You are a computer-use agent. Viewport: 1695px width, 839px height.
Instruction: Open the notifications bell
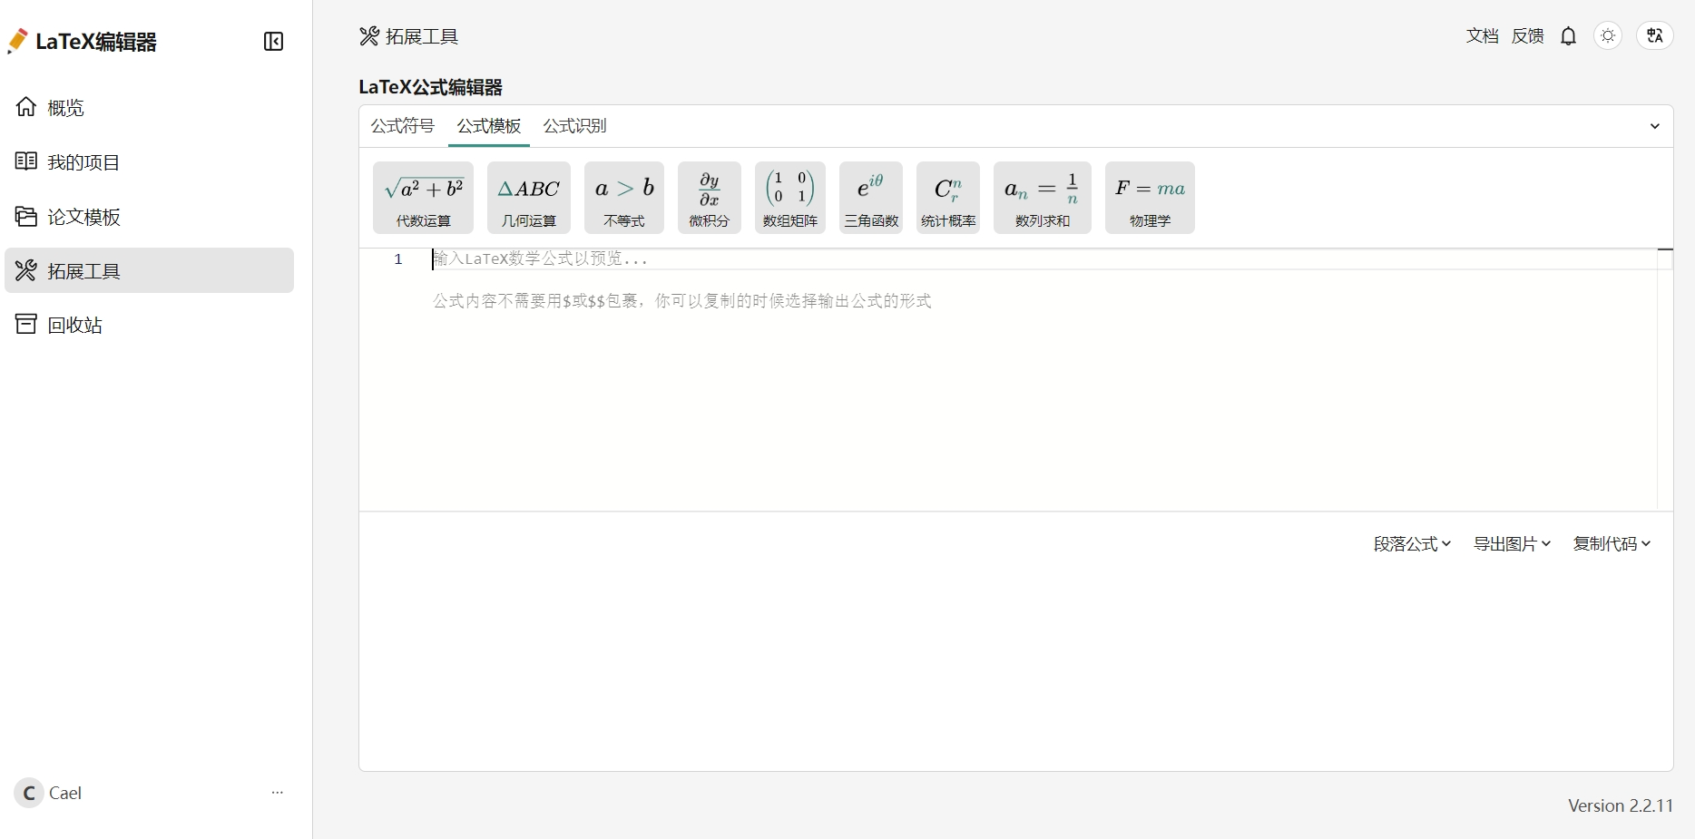click(1568, 36)
